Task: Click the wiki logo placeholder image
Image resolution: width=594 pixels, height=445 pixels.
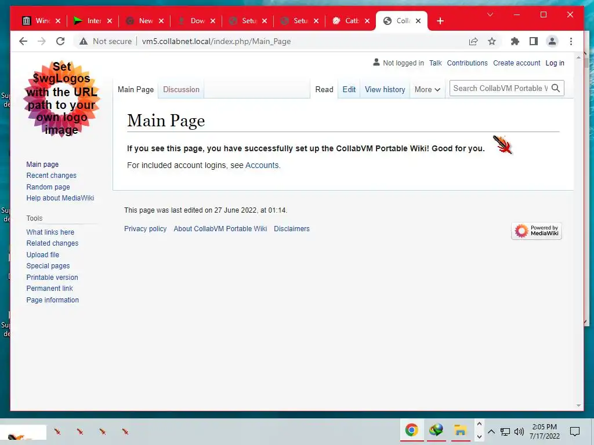Action: tap(61, 99)
